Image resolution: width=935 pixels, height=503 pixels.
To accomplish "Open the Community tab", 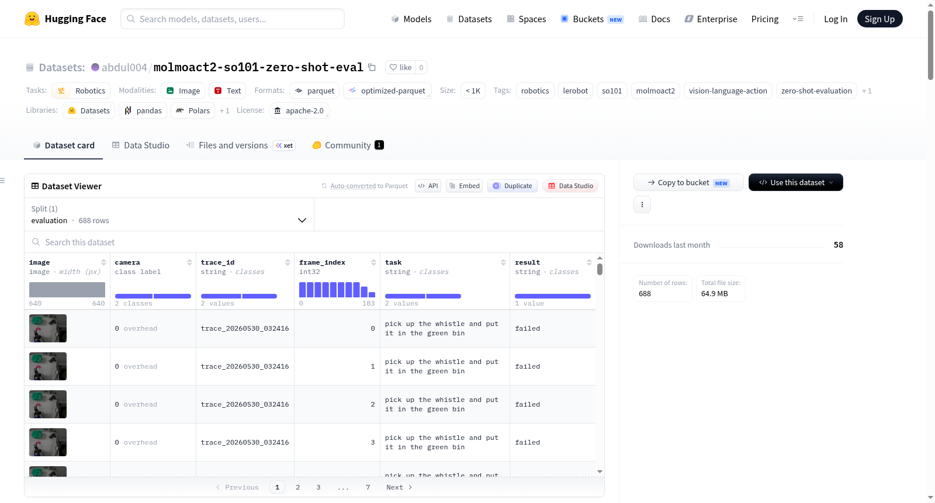I will (348, 145).
